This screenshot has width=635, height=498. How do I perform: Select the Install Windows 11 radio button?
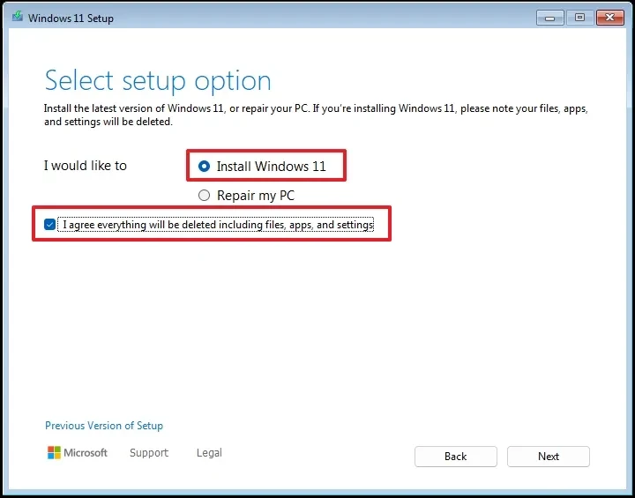[x=205, y=167]
